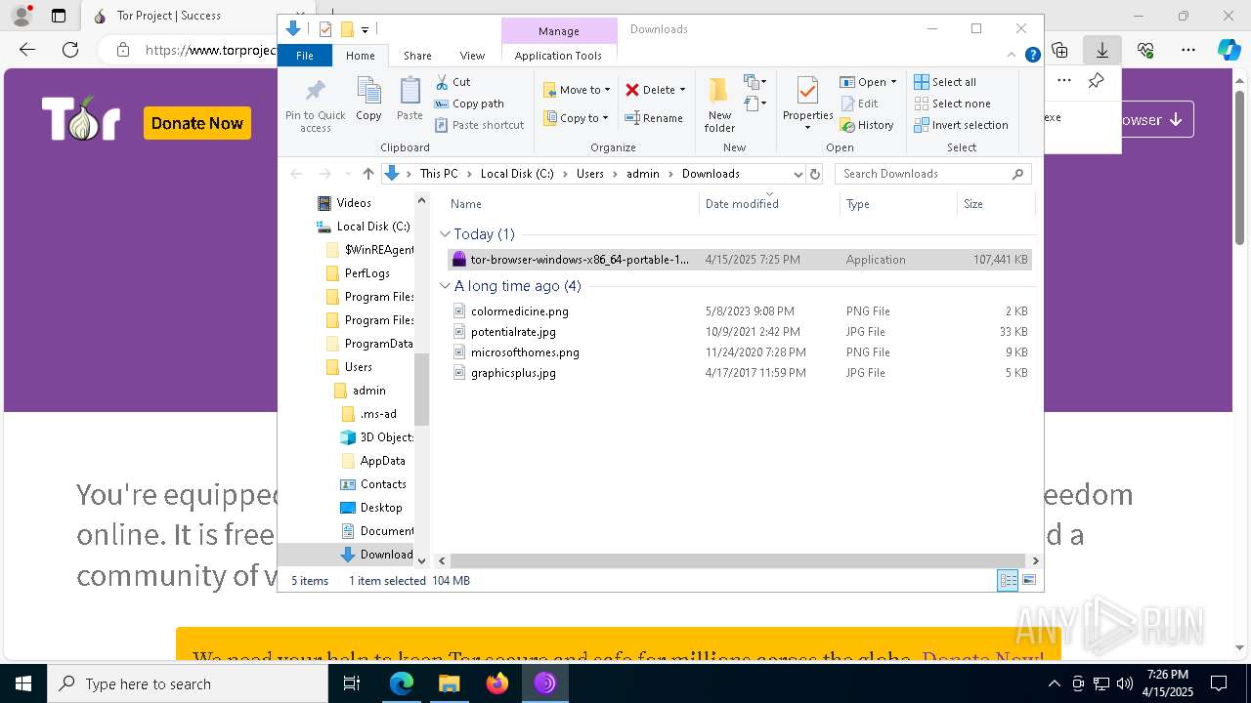Switch to Share ribbon tab

tap(417, 56)
